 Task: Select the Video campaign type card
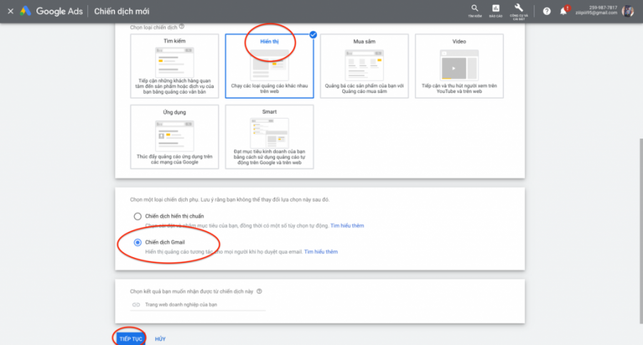(459, 66)
